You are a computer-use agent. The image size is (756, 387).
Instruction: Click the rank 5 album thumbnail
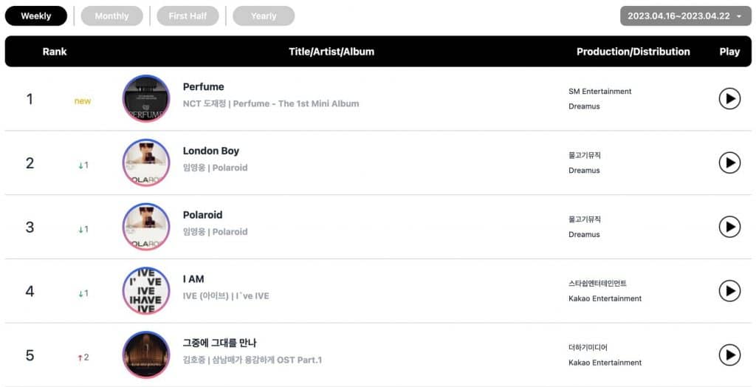(146, 355)
